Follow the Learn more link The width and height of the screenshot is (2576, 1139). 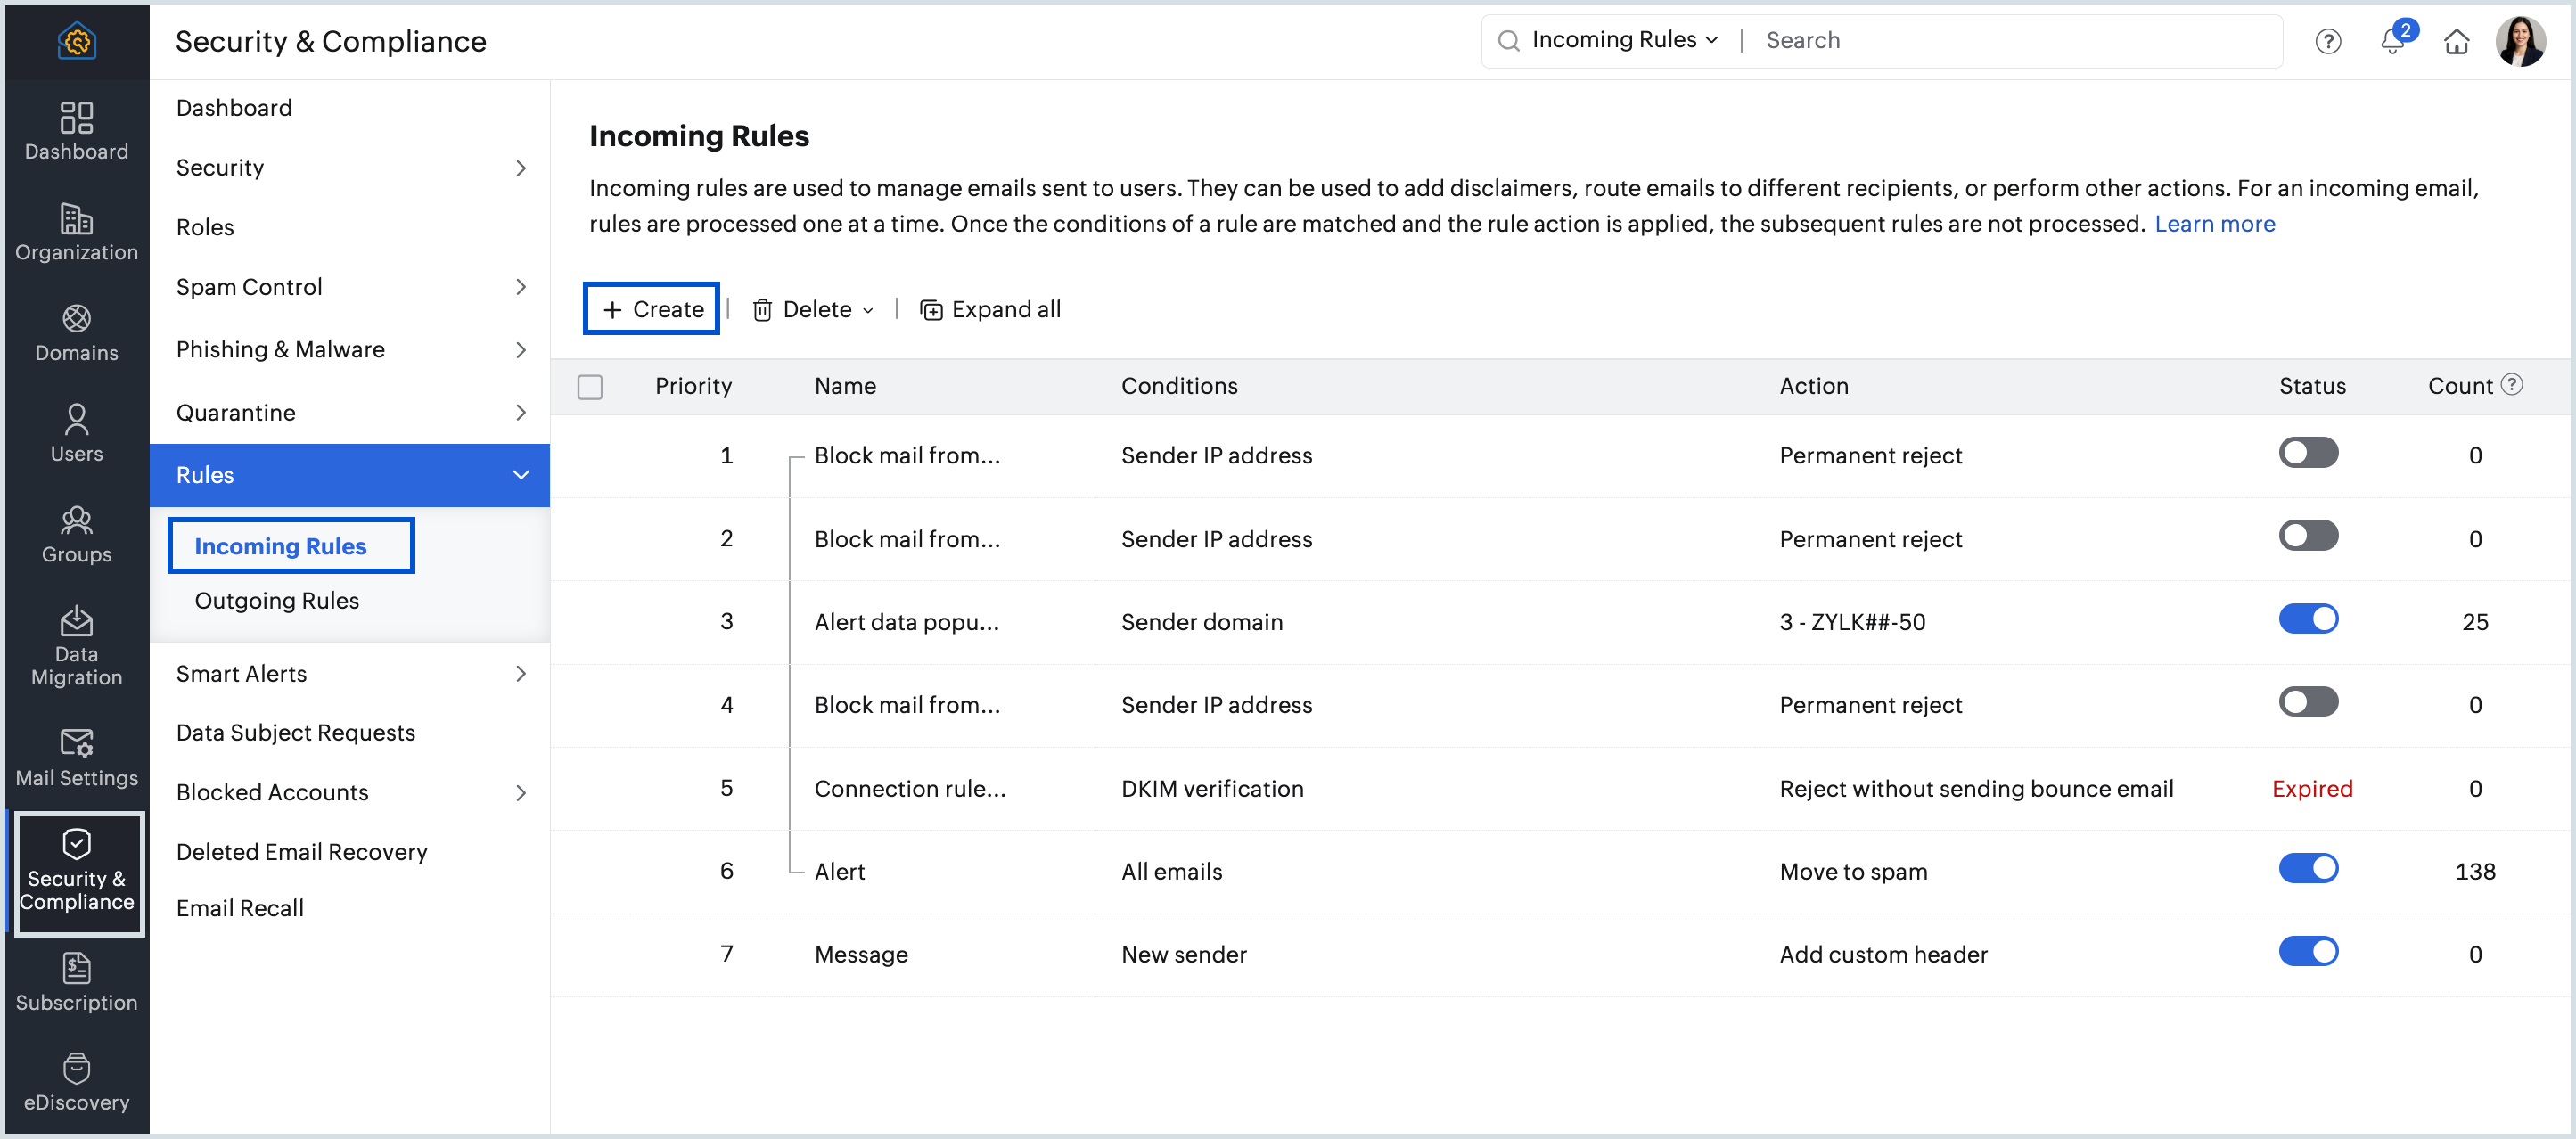click(x=2214, y=224)
